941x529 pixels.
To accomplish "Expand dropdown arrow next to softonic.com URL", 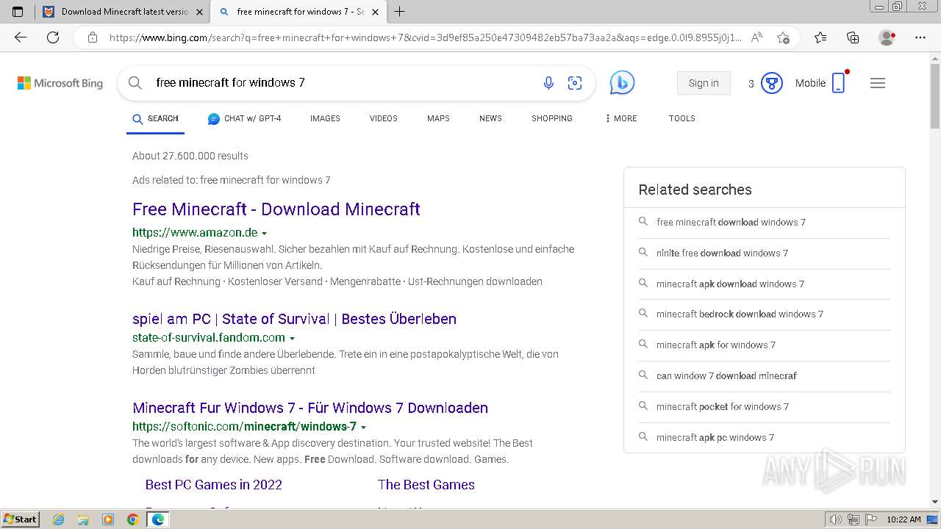I will click(x=363, y=428).
